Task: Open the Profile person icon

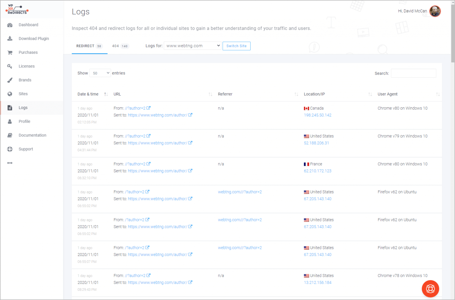Action: tap(10, 121)
